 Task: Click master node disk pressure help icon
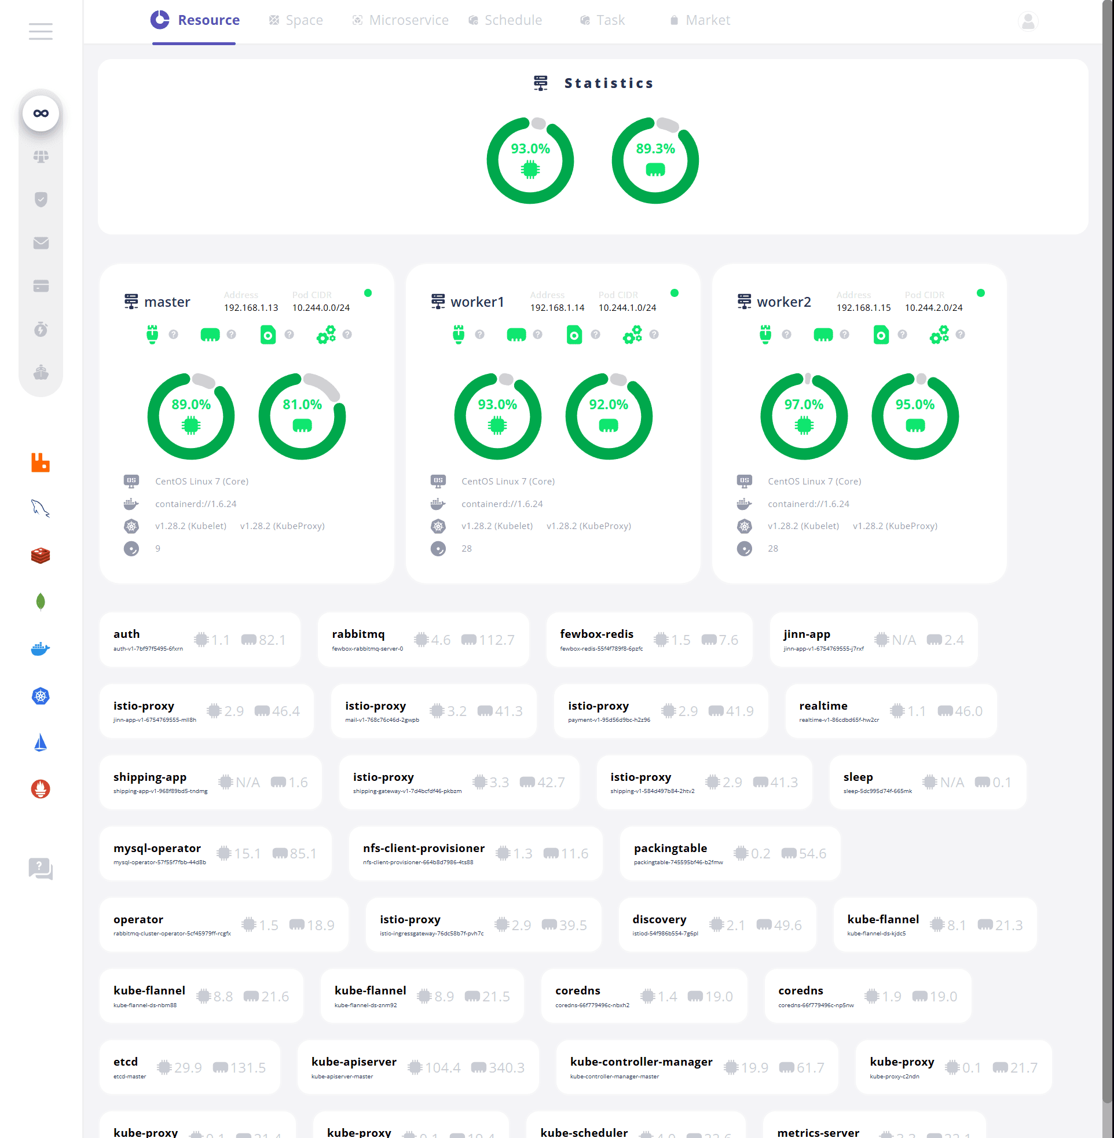point(289,335)
